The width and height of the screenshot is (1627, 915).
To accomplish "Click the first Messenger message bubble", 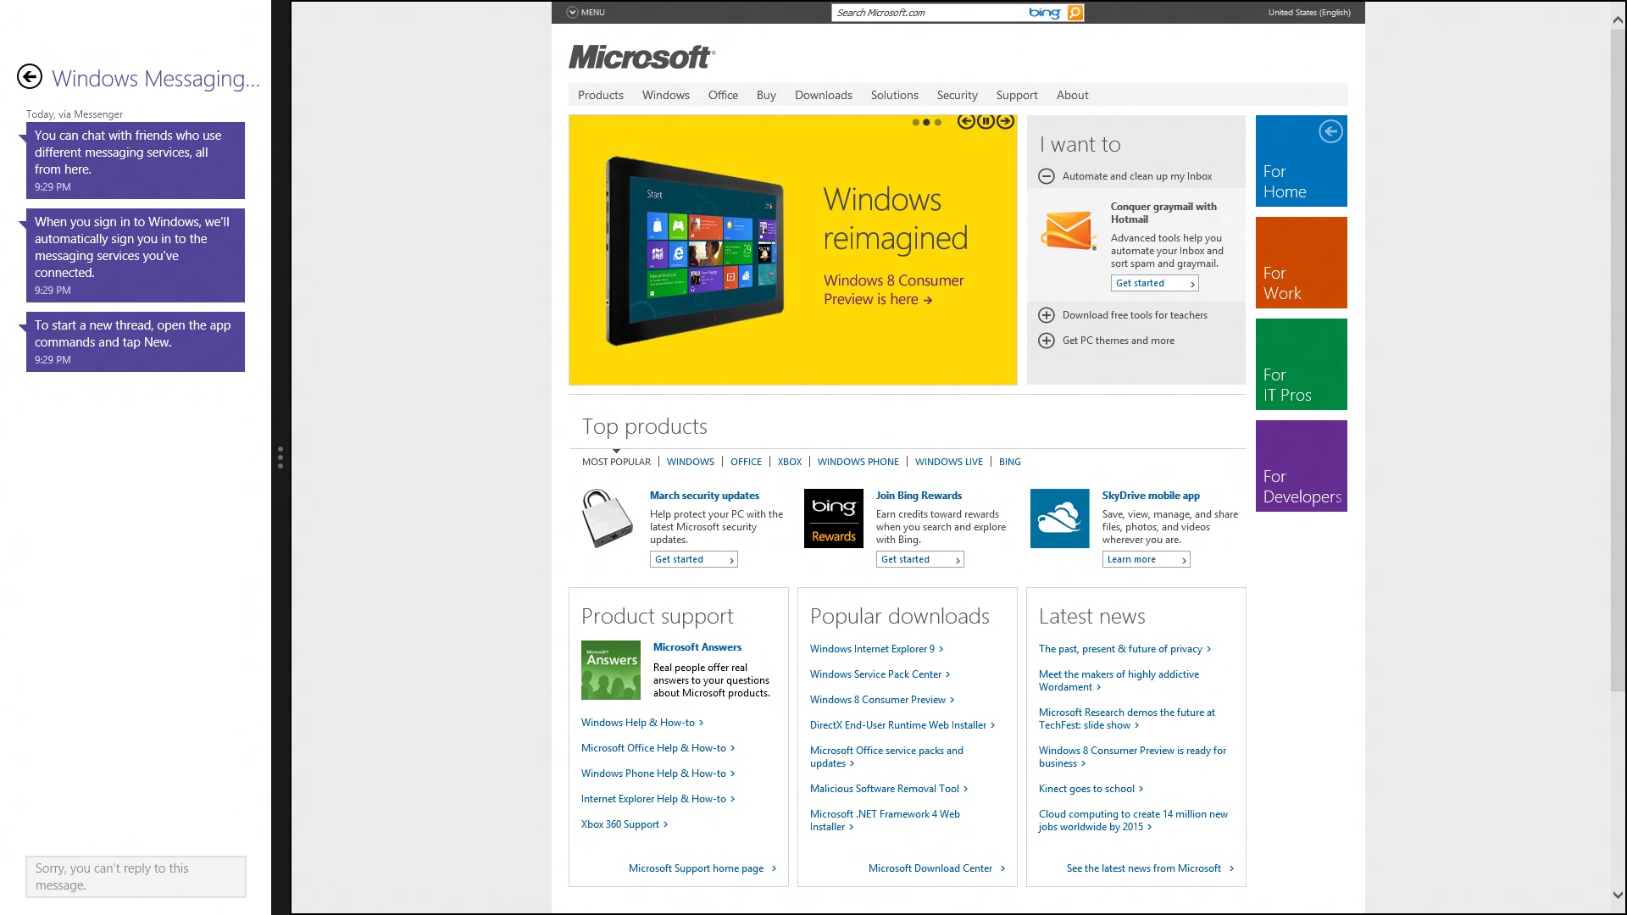I will pos(136,160).
